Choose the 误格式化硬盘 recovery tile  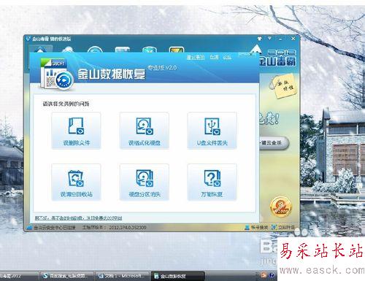[x=145, y=131]
